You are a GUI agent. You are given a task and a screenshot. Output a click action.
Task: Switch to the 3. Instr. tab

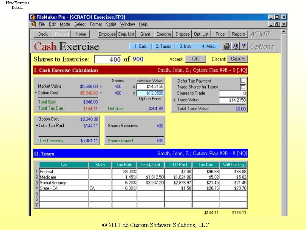coord(186,46)
